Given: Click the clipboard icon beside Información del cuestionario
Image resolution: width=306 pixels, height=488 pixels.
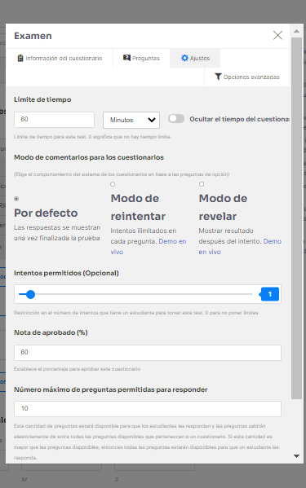Looking at the screenshot, I should (x=20, y=58).
